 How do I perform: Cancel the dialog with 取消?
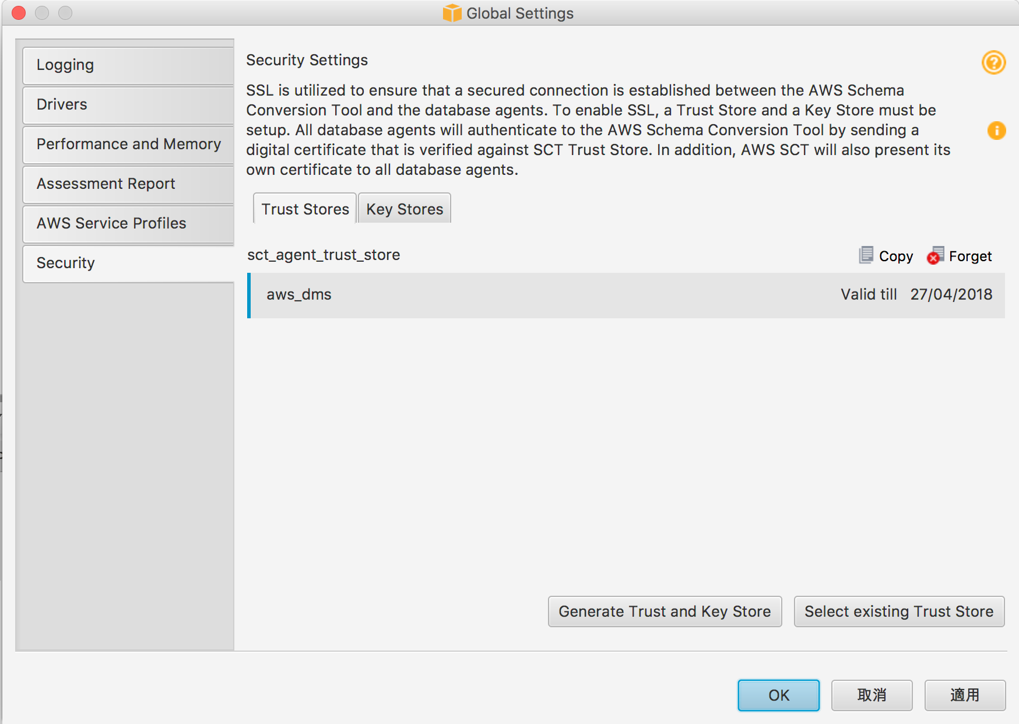click(871, 695)
